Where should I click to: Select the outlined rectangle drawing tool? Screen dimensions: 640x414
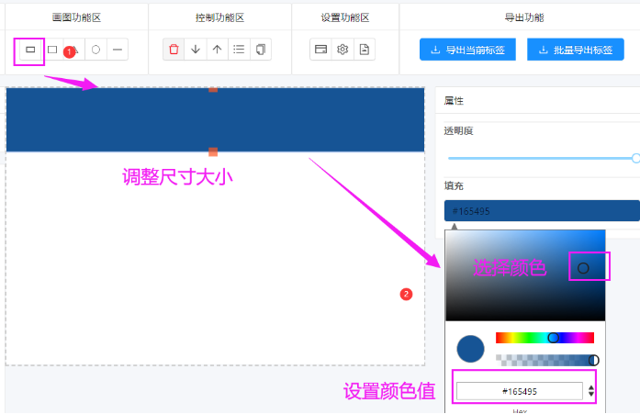pyautogui.click(x=52, y=50)
